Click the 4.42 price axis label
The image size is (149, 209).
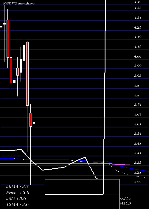tap(138, 2)
